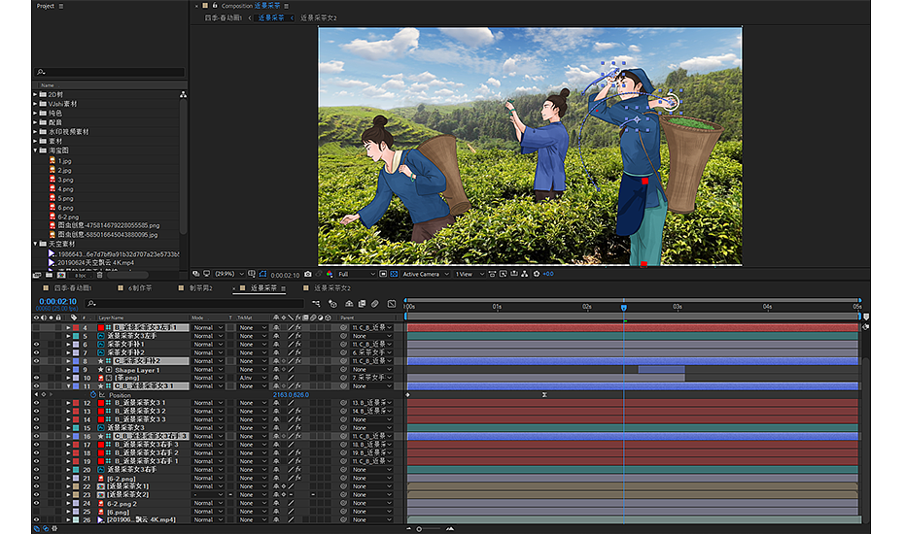This screenshot has width=904, height=534.
Task: Click the 8 bpc color depth button
Action: pos(80,275)
